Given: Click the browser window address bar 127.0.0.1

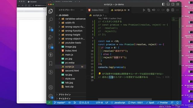Looking at the screenshot, I should [40, 5].
